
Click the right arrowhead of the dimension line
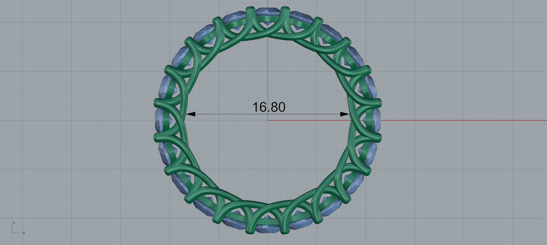pos(345,114)
